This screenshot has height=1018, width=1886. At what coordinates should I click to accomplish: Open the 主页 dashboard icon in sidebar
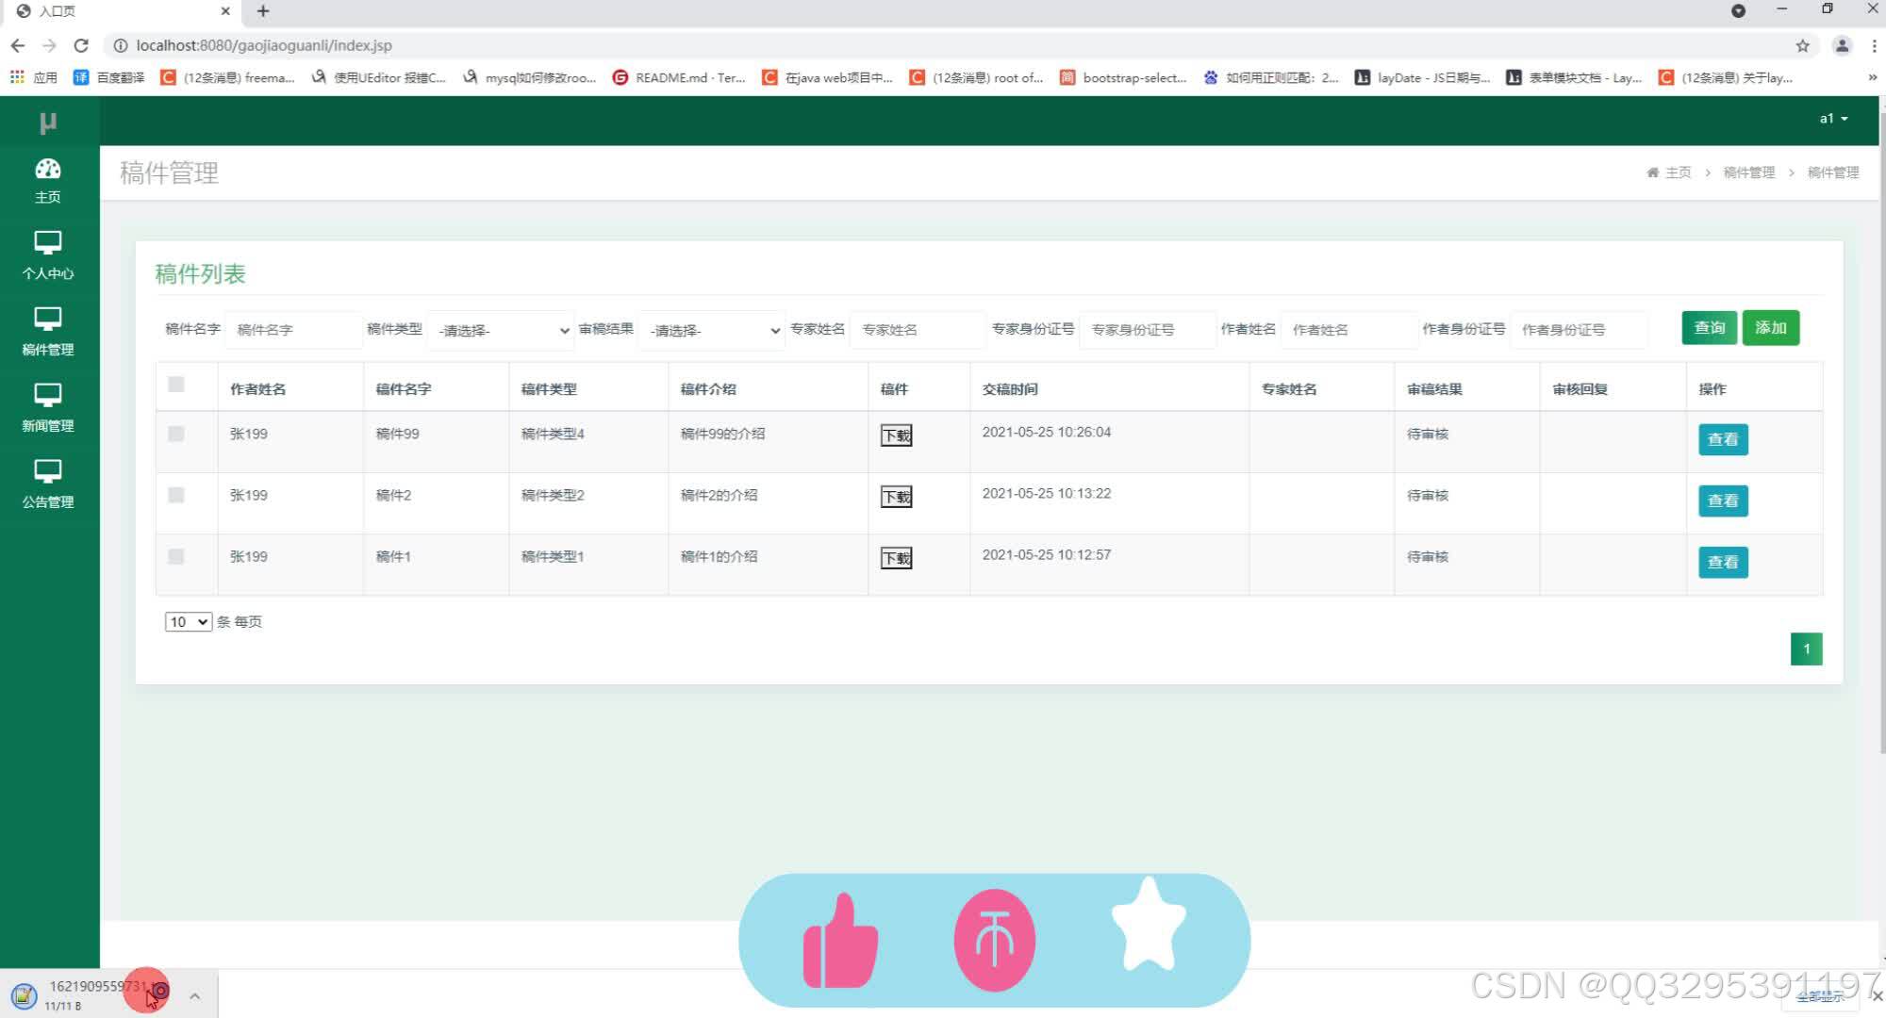[48, 180]
